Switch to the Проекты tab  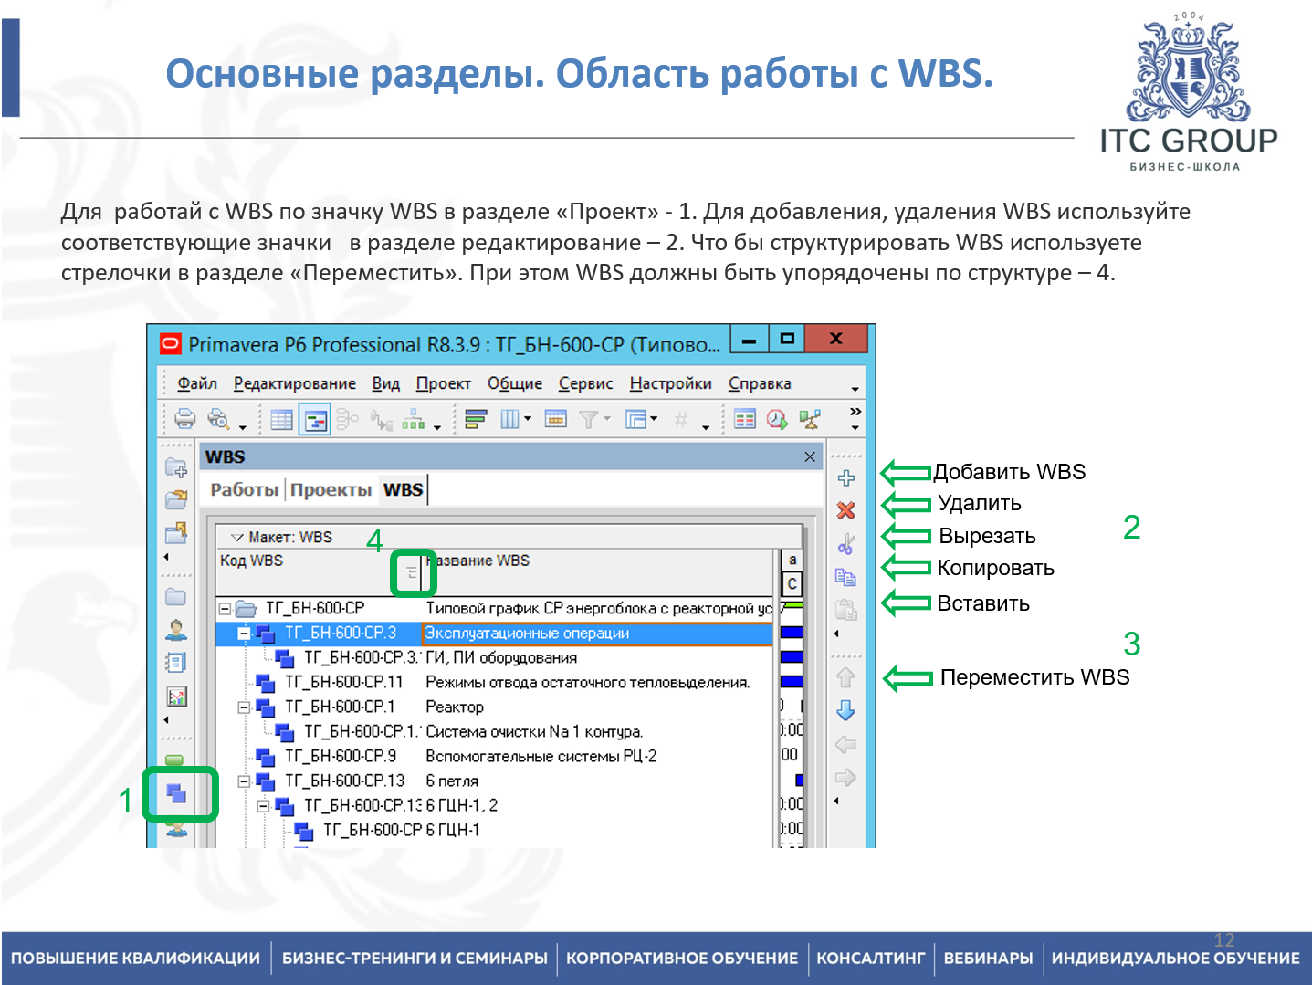coord(331,489)
